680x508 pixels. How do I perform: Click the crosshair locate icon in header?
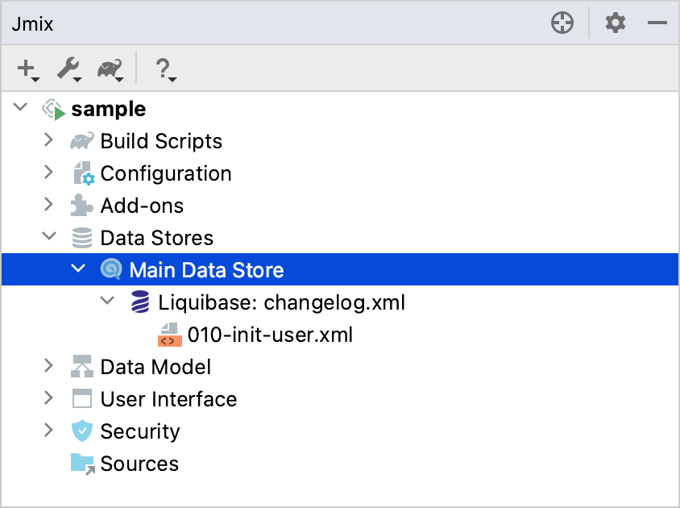pyautogui.click(x=562, y=23)
